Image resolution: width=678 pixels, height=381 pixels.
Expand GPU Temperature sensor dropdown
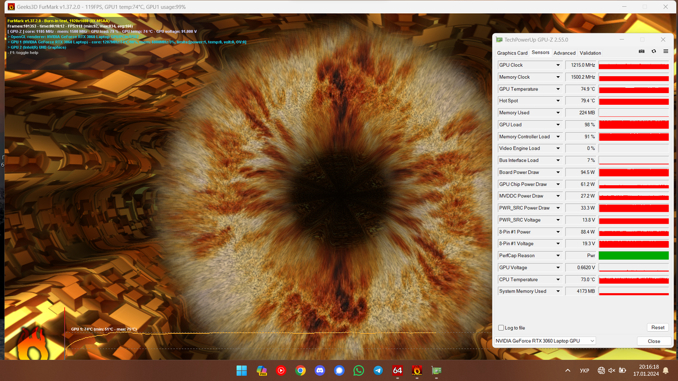coord(558,89)
